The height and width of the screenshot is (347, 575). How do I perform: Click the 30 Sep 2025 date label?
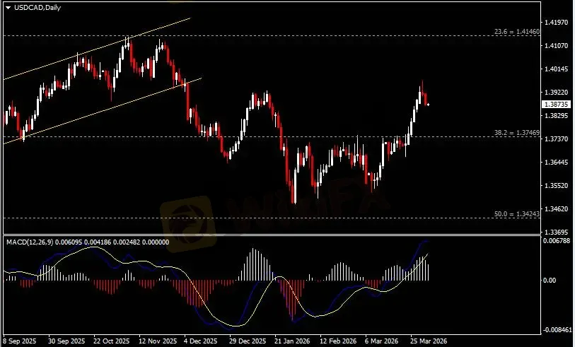pyautogui.click(x=66, y=341)
